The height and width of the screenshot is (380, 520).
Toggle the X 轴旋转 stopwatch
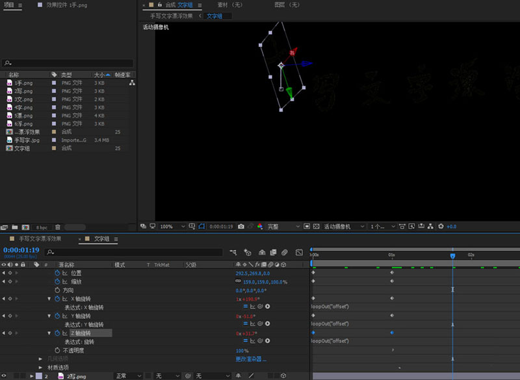click(57, 299)
